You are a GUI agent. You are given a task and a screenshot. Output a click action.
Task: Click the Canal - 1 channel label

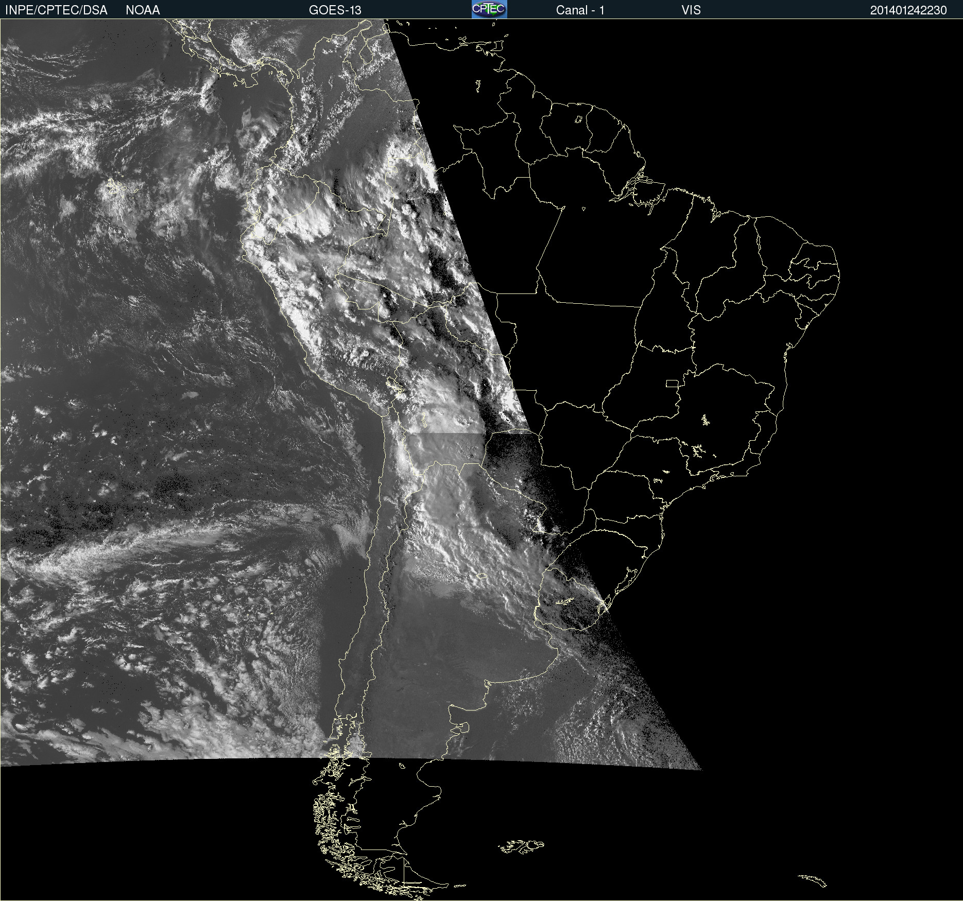pyautogui.click(x=580, y=10)
